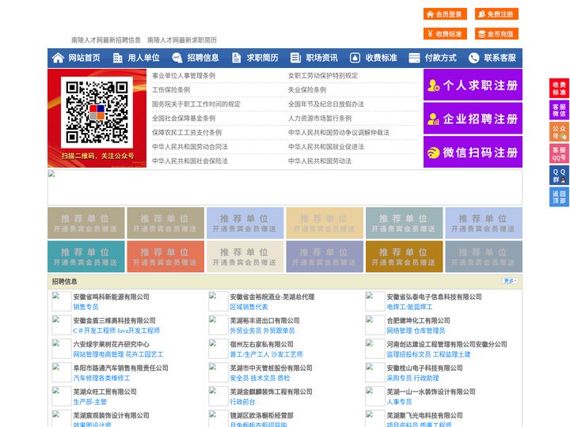Open the 南陵人才网最新招聘信息 link
The image size is (570, 427).
tap(106, 40)
